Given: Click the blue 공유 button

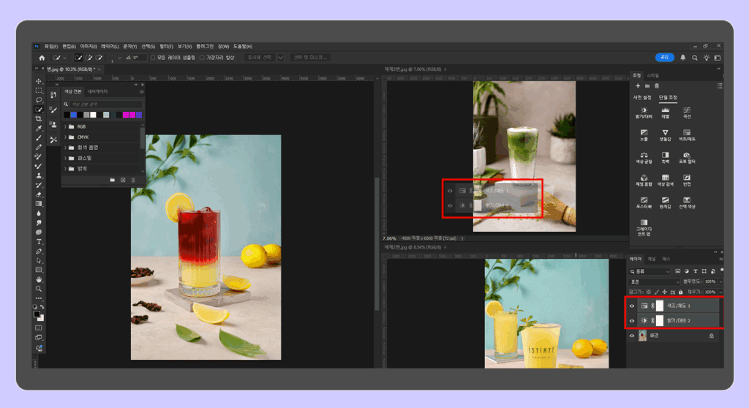Looking at the screenshot, I should pos(664,57).
